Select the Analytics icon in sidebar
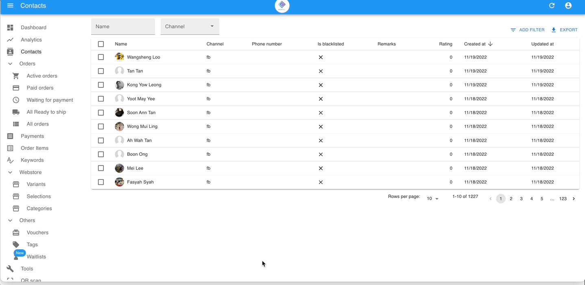This screenshot has width=585, height=285. pyautogui.click(x=10, y=39)
